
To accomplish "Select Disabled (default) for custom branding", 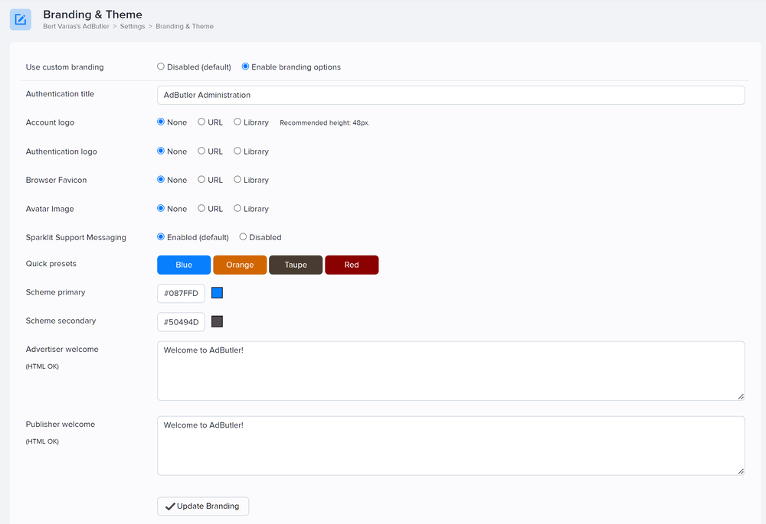I will coord(161,67).
